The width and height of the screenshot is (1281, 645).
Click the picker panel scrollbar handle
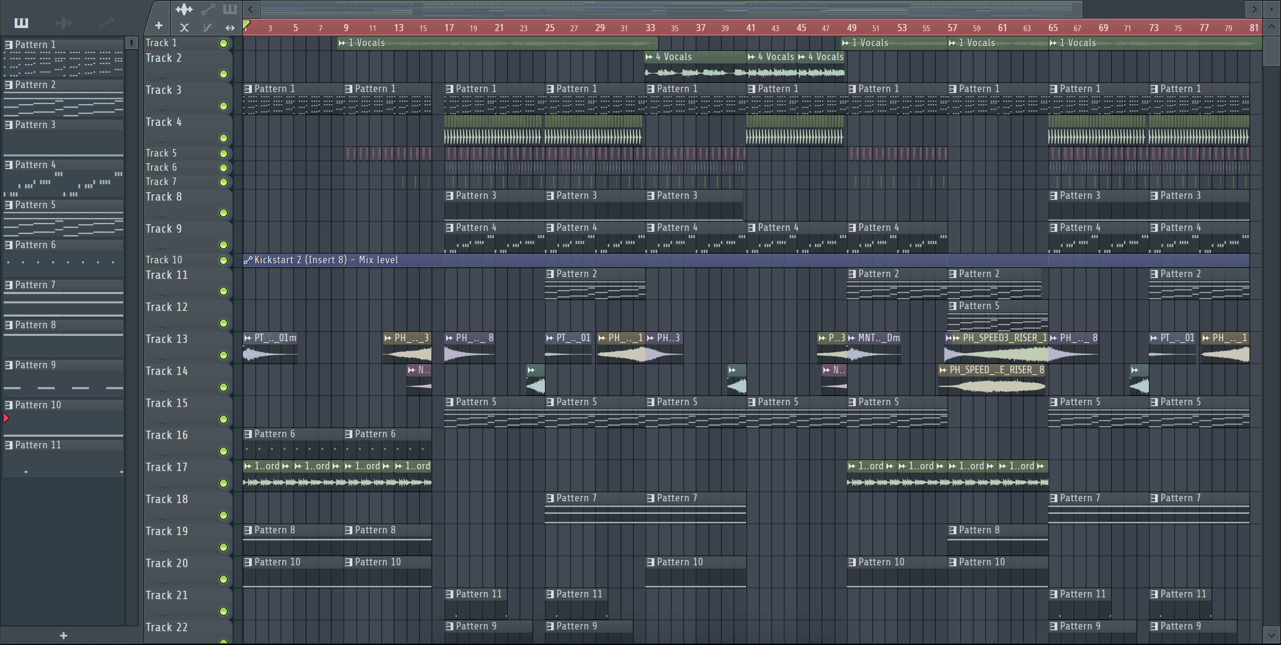[x=131, y=43]
